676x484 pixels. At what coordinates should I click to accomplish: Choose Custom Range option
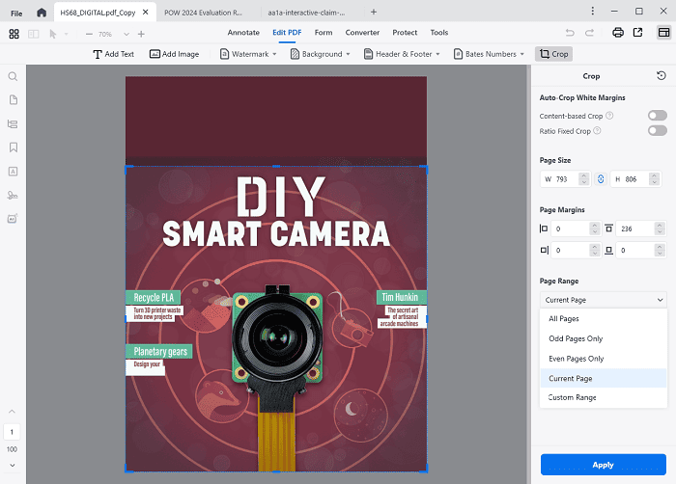pyautogui.click(x=573, y=397)
